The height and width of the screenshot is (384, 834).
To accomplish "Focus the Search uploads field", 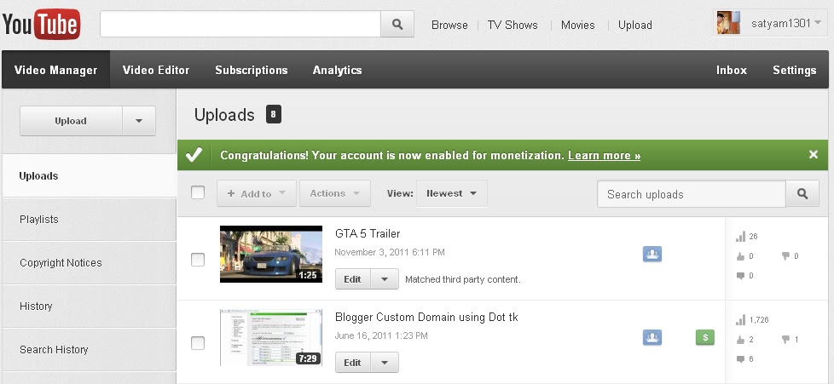I will (x=692, y=194).
